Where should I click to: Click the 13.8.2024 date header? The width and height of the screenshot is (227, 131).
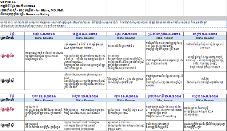coord(85,96)
